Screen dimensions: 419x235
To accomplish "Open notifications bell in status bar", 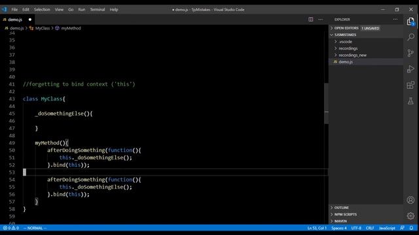I will [x=411, y=228].
